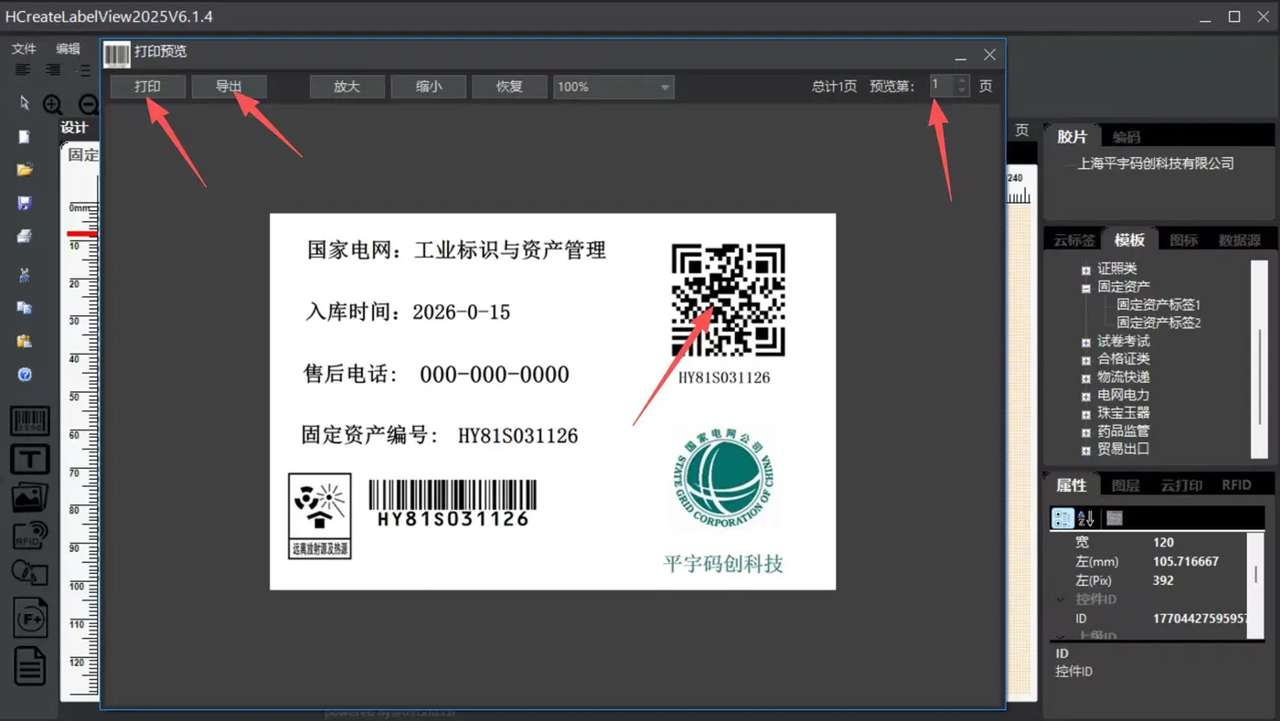Switch to the 模板 tab
The width and height of the screenshot is (1280, 721).
click(1129, 239)
